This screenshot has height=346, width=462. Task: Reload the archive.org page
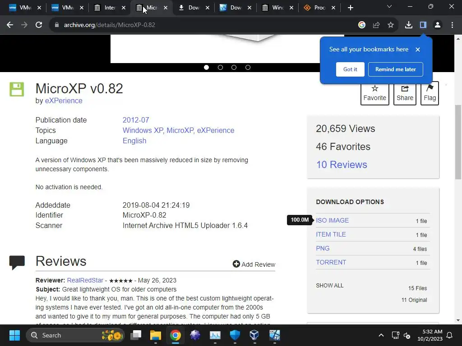point(39,25)
